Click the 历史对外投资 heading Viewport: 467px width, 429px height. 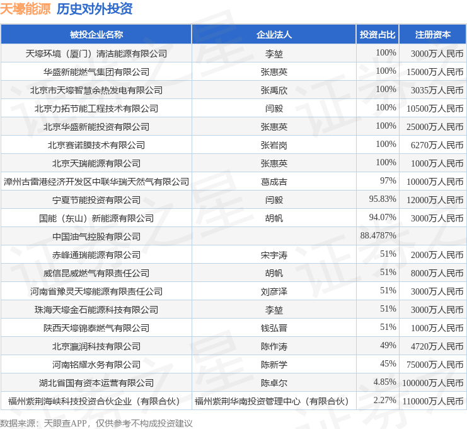95,9
